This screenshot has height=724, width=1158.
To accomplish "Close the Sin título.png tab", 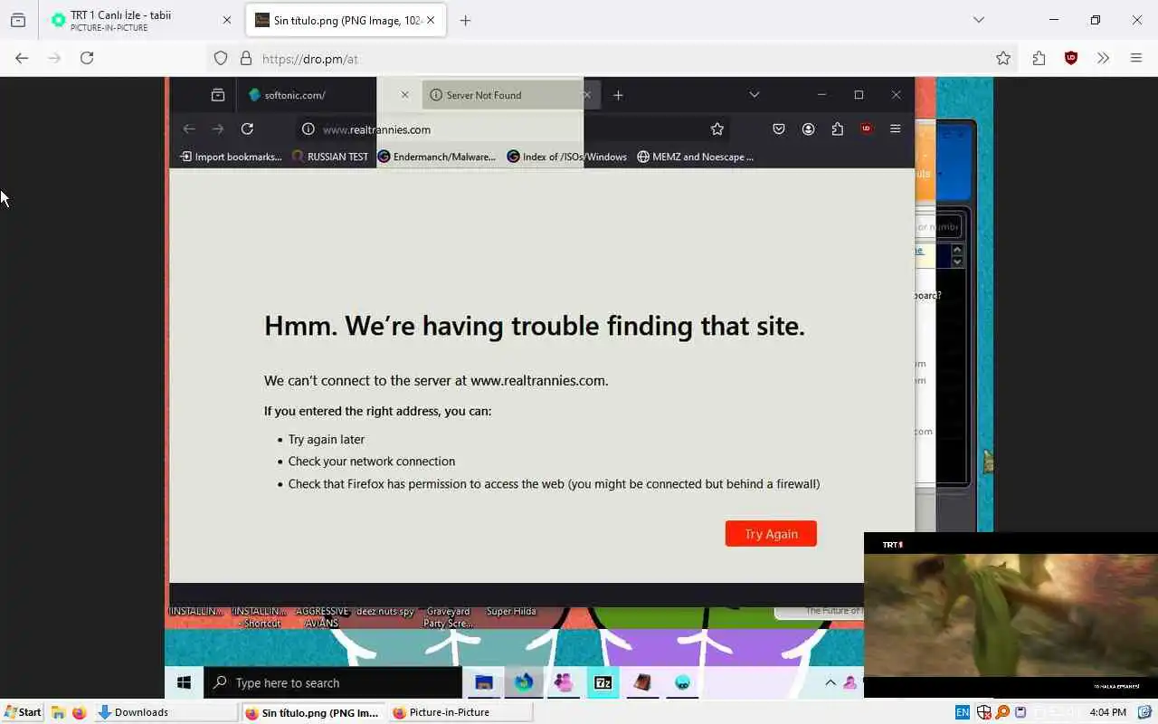I will coord(431,20).
